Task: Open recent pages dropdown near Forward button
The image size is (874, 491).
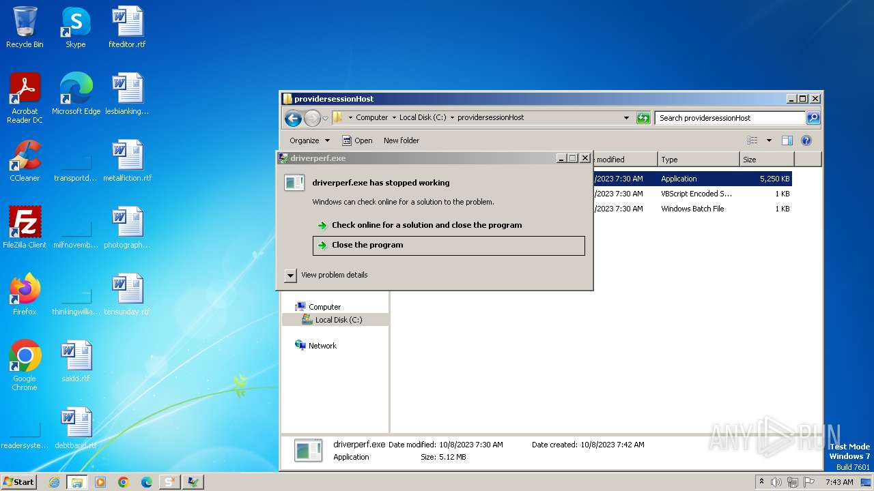Action: pos(326,118)
